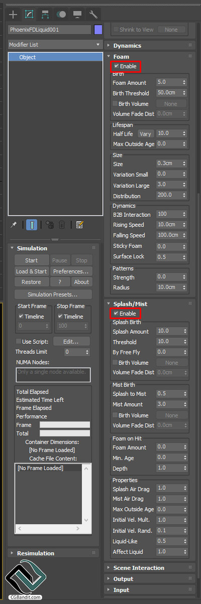Toggle the Splash/Mist Enable checkbox

click(x=117, y=313)
